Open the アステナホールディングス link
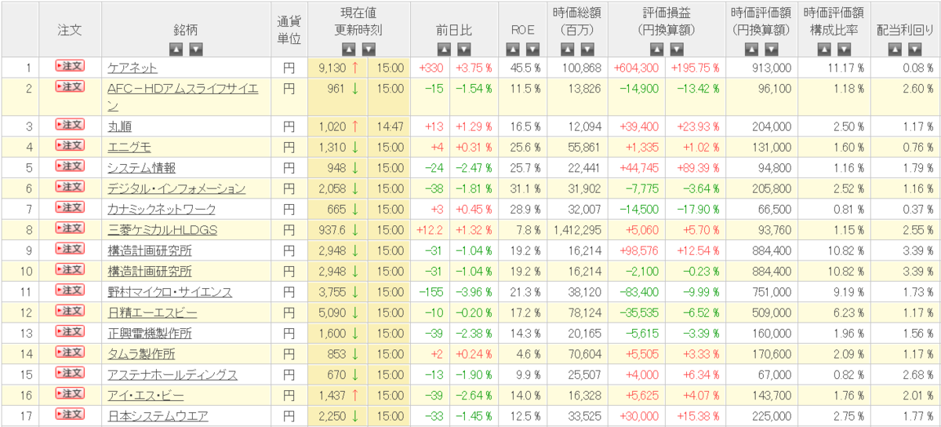 [x=173, y=374]
